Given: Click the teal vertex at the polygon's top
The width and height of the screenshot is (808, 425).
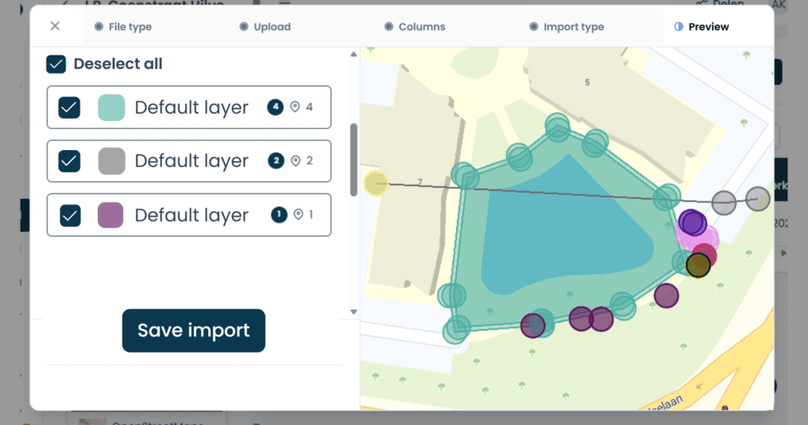Looking at the screenshot, I should [x=558, y=126].
